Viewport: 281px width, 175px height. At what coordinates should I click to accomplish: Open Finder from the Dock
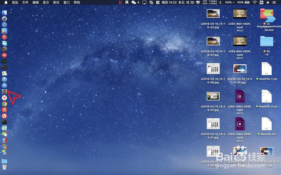coord(4,13)
